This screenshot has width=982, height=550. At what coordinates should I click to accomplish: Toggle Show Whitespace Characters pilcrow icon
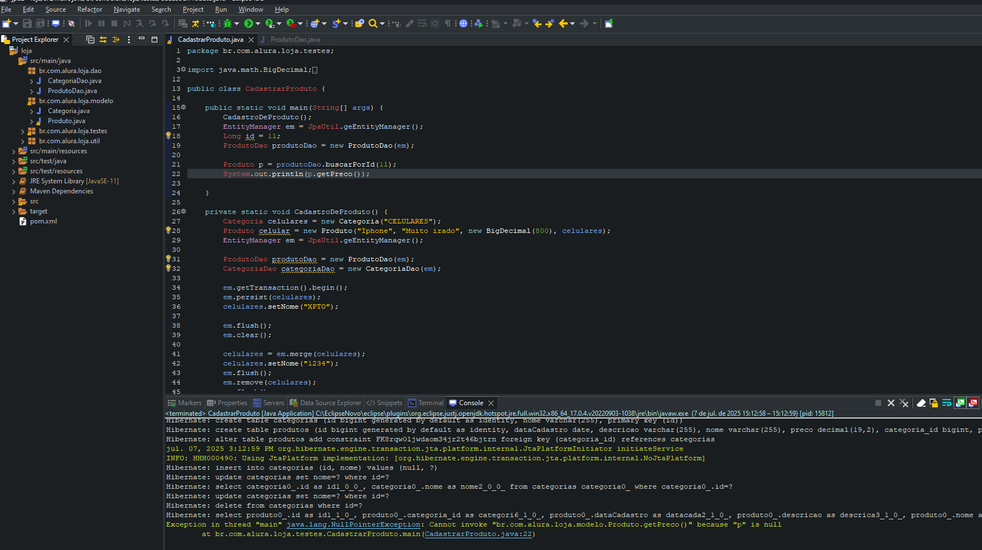pos(447,23)
